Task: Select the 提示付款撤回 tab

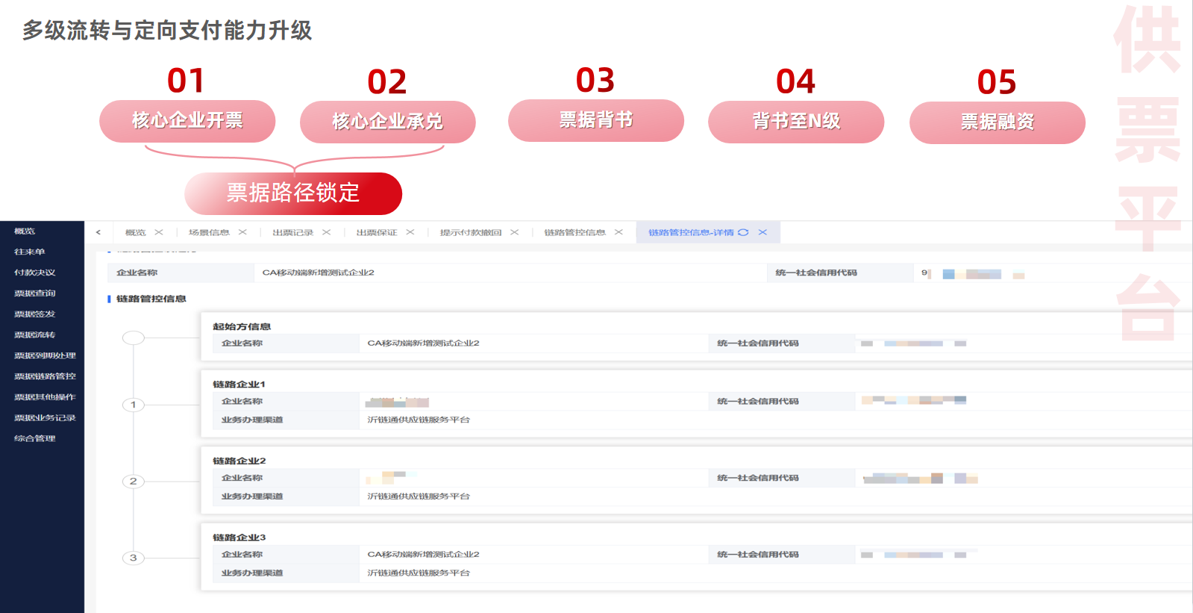Action: 471,232
